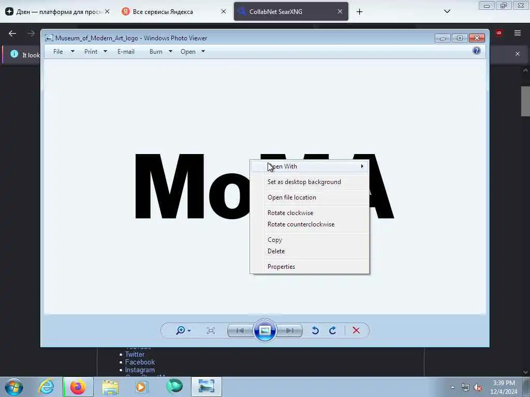This screenshot has height=397, width=530.
Task: Show the image at actual size
Action: (x=211, y=330)
